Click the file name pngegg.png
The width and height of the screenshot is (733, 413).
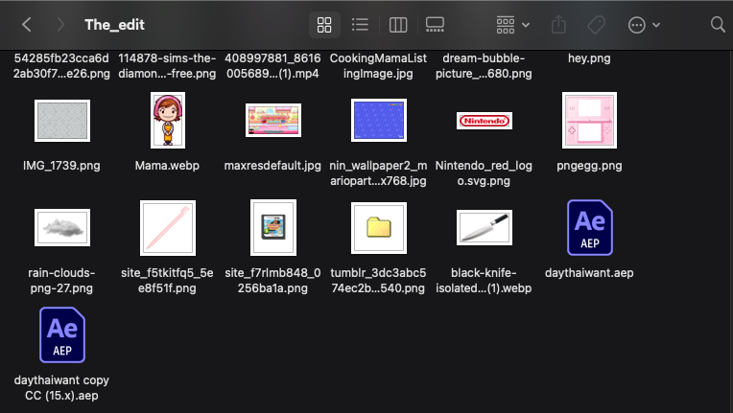(x=589, y=166)
